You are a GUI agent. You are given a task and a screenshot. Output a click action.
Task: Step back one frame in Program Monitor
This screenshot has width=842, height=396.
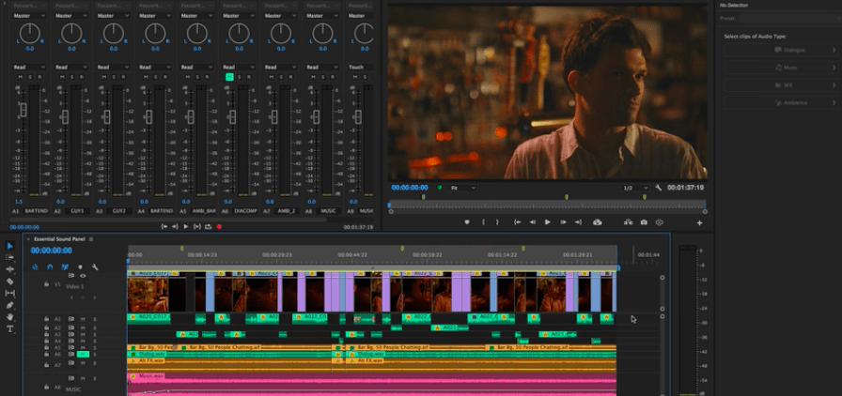pyautogui.click(x=532, y=222)
